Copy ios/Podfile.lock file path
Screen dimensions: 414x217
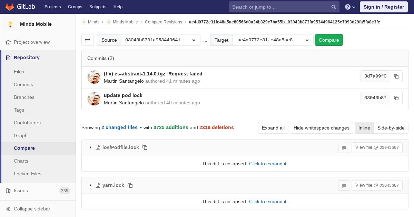145,147
